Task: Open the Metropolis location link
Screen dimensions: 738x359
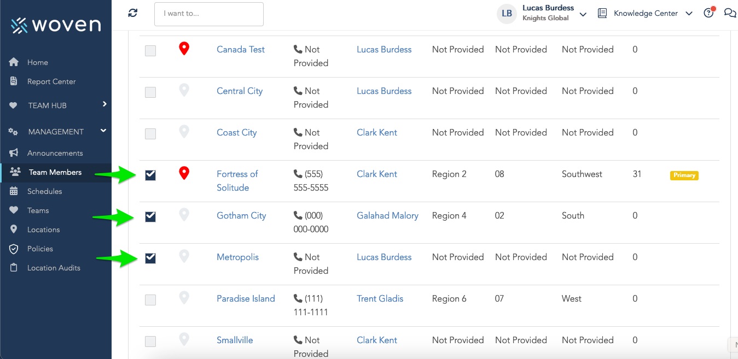Action: click(x=238, y=257)
